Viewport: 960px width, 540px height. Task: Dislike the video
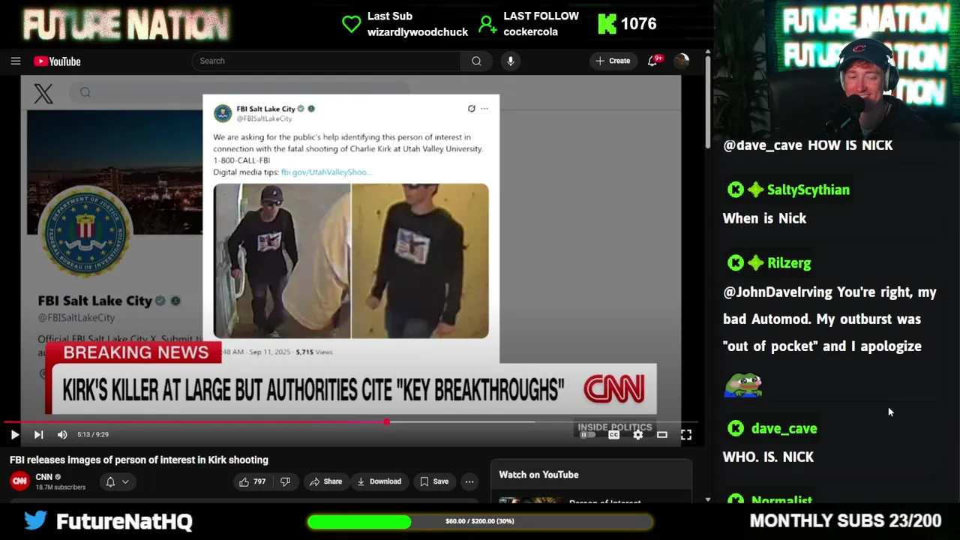285,481
